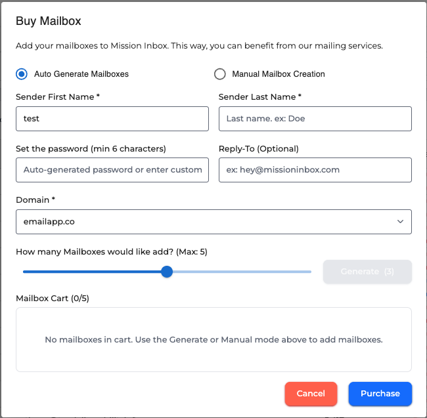Focus the Sender First Name field containing 'test'
Viewport: 427px width, 418px height.
[112, 119]
